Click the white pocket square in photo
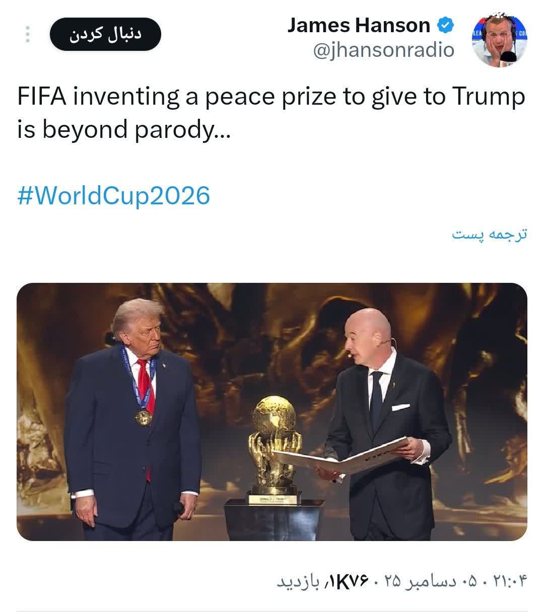544x612 pixels. [400, 407]
